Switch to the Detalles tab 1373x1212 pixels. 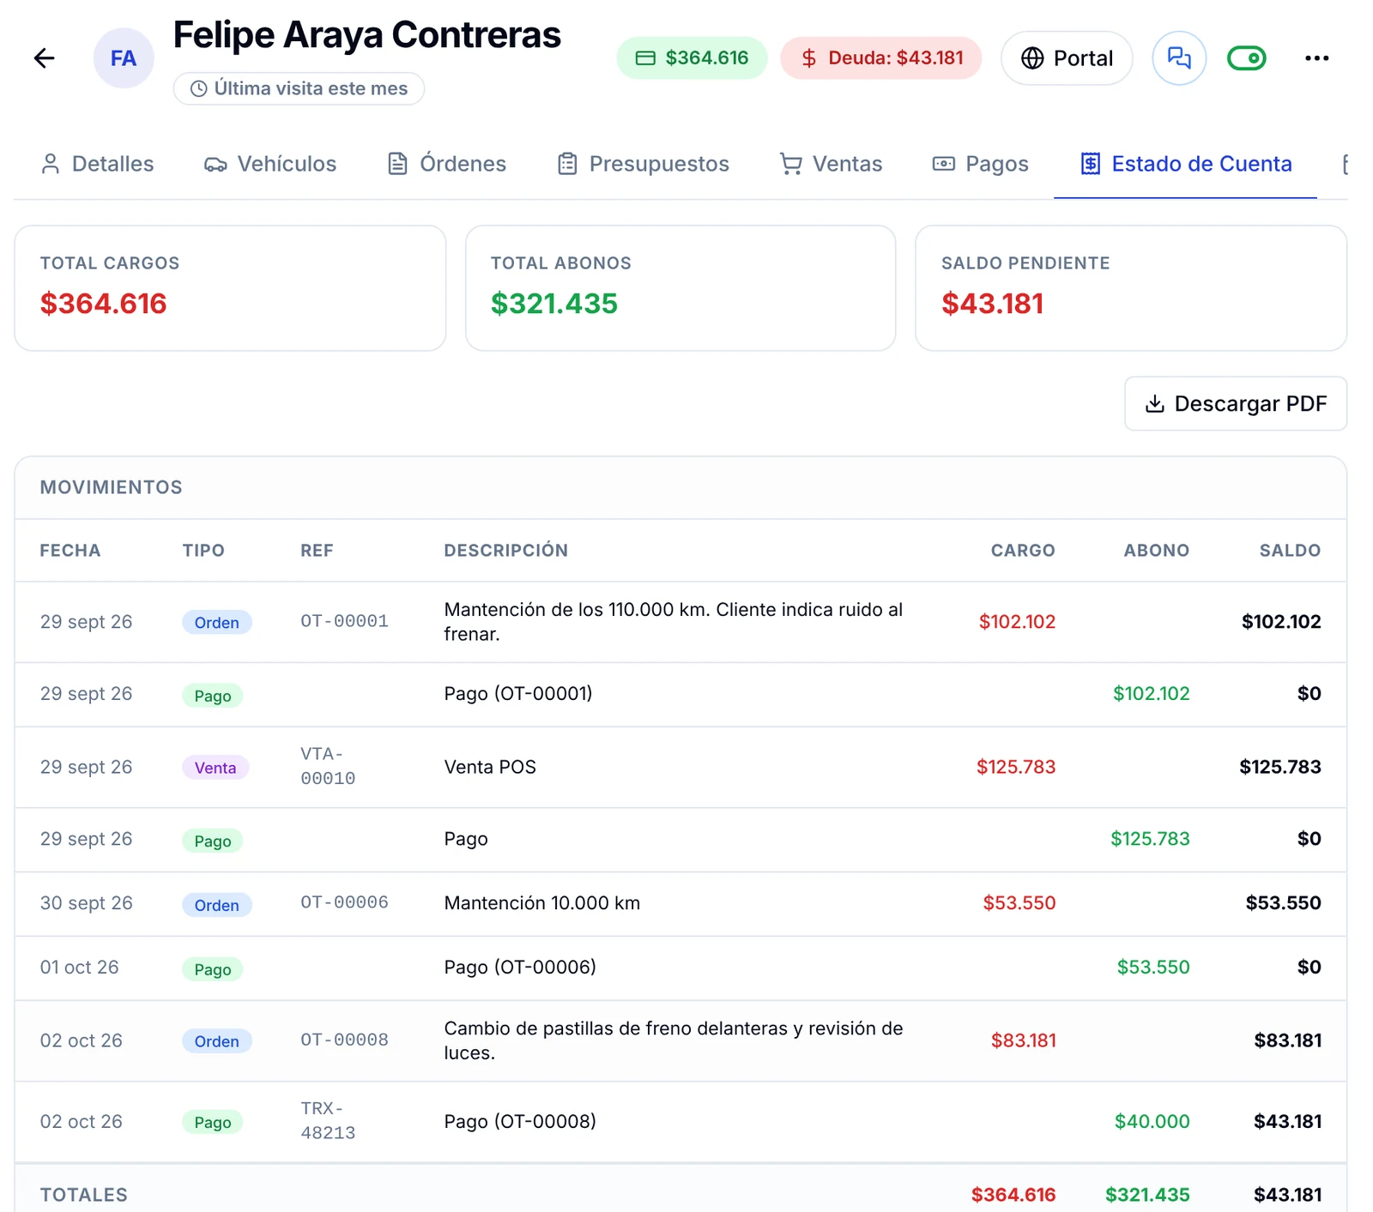tap(97, 164)
